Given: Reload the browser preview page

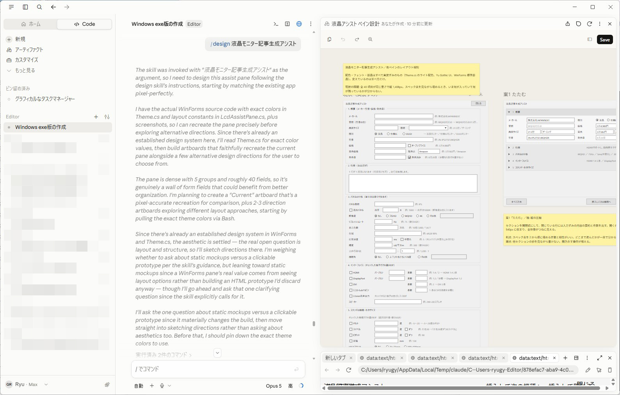Looking at the screenshot, I should pyautogui.click(x=349, y=370).
